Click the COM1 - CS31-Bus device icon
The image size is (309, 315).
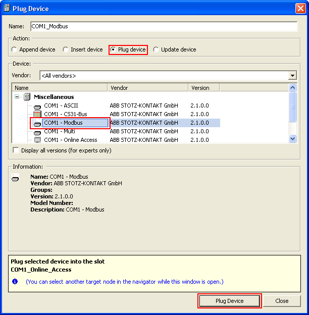pyautogui.click(x=37, y=115)
